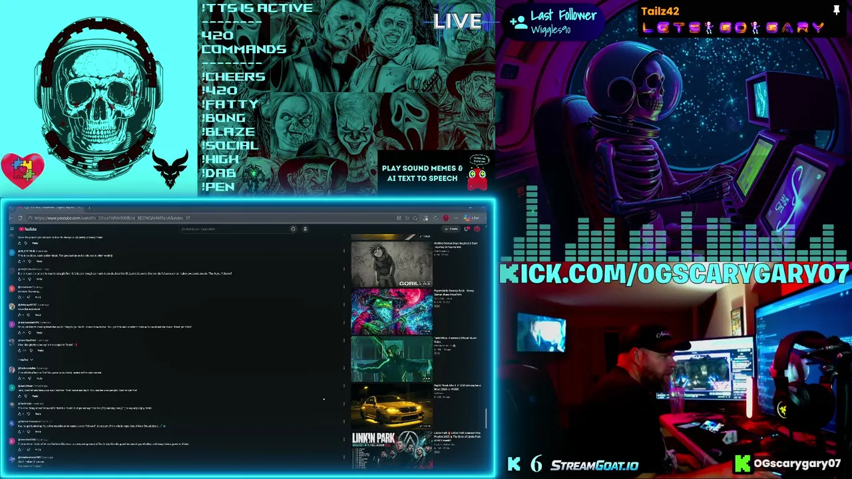Reply to the "Love the evolution" comment

coord(39,315)
